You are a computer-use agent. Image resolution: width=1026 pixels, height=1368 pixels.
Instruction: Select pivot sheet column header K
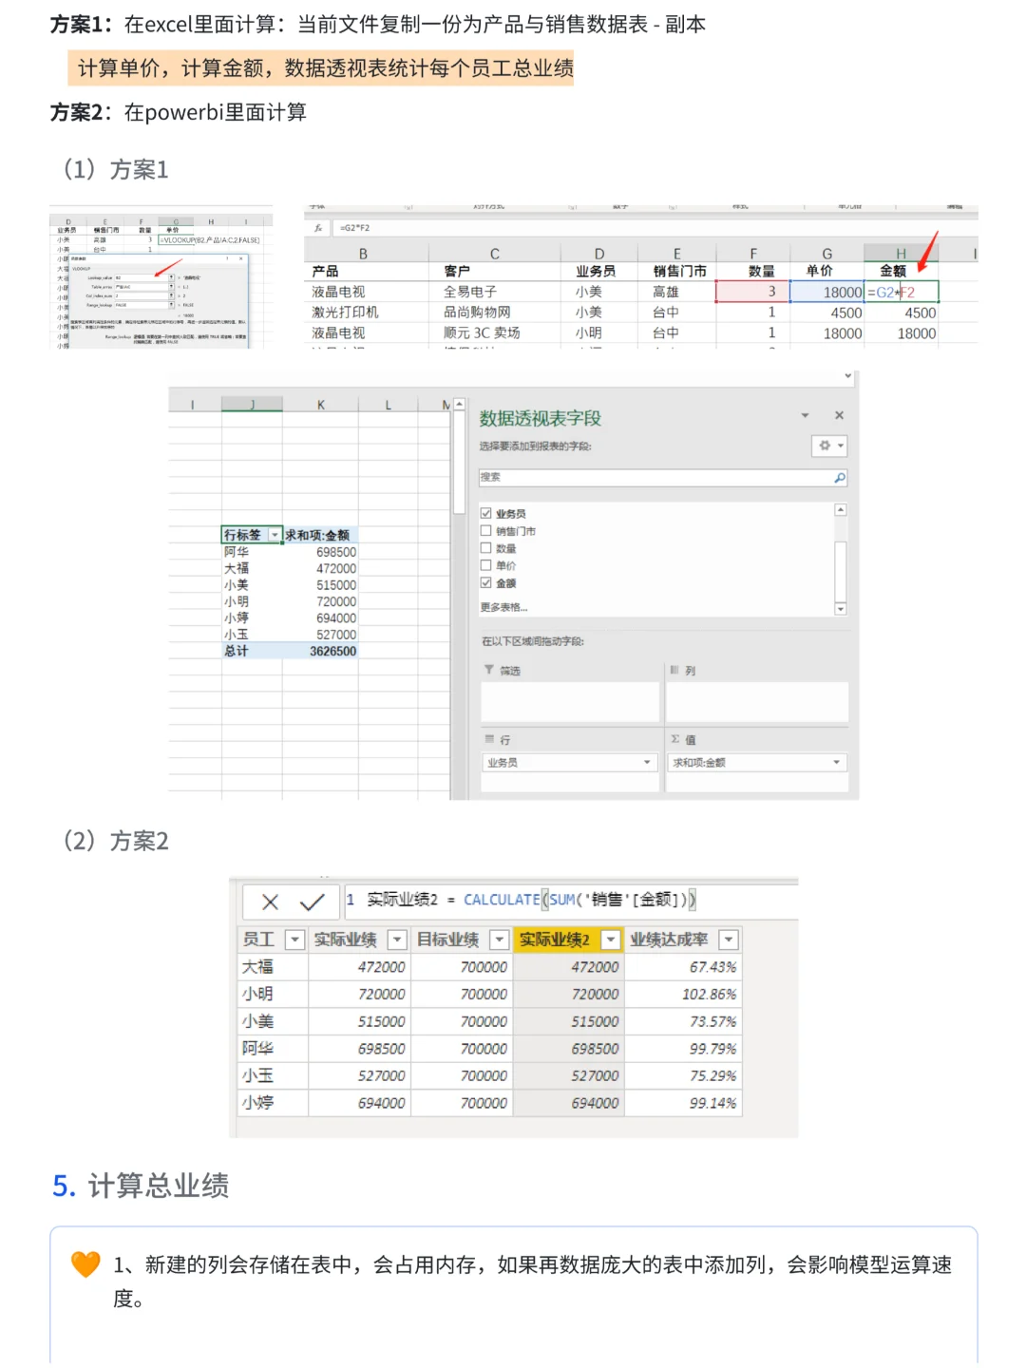pos(321,405)
